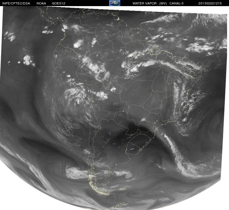The height and width of the screenshot is (210, 229).
Task: Click the WATER VAPOR header text
Action: click(145, 3)
